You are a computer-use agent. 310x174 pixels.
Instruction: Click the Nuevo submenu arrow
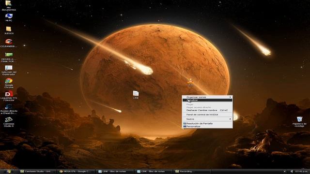(x=230, y=119)
